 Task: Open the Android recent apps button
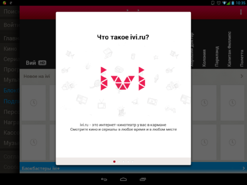point(143,179)
